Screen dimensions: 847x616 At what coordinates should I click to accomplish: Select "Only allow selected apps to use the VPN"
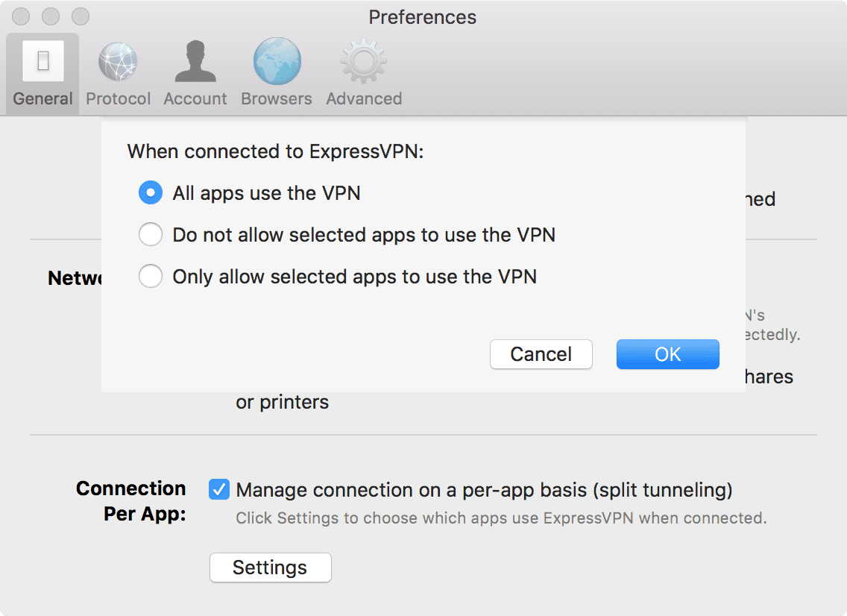(x=151, y=276)
